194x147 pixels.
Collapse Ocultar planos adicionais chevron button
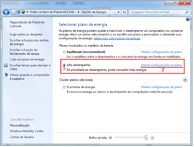tap(185, 80)
